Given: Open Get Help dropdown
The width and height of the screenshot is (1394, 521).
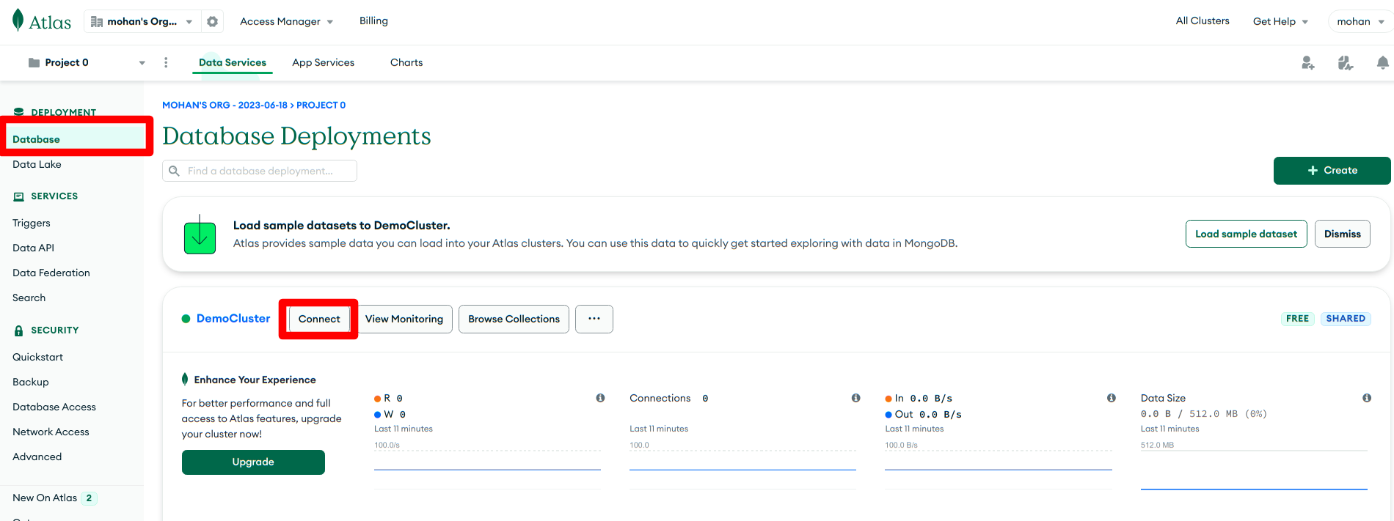Looking at the screenshot, I should click(x=1280, y=21).
